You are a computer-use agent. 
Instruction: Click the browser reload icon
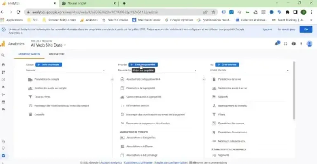(19, 12)
